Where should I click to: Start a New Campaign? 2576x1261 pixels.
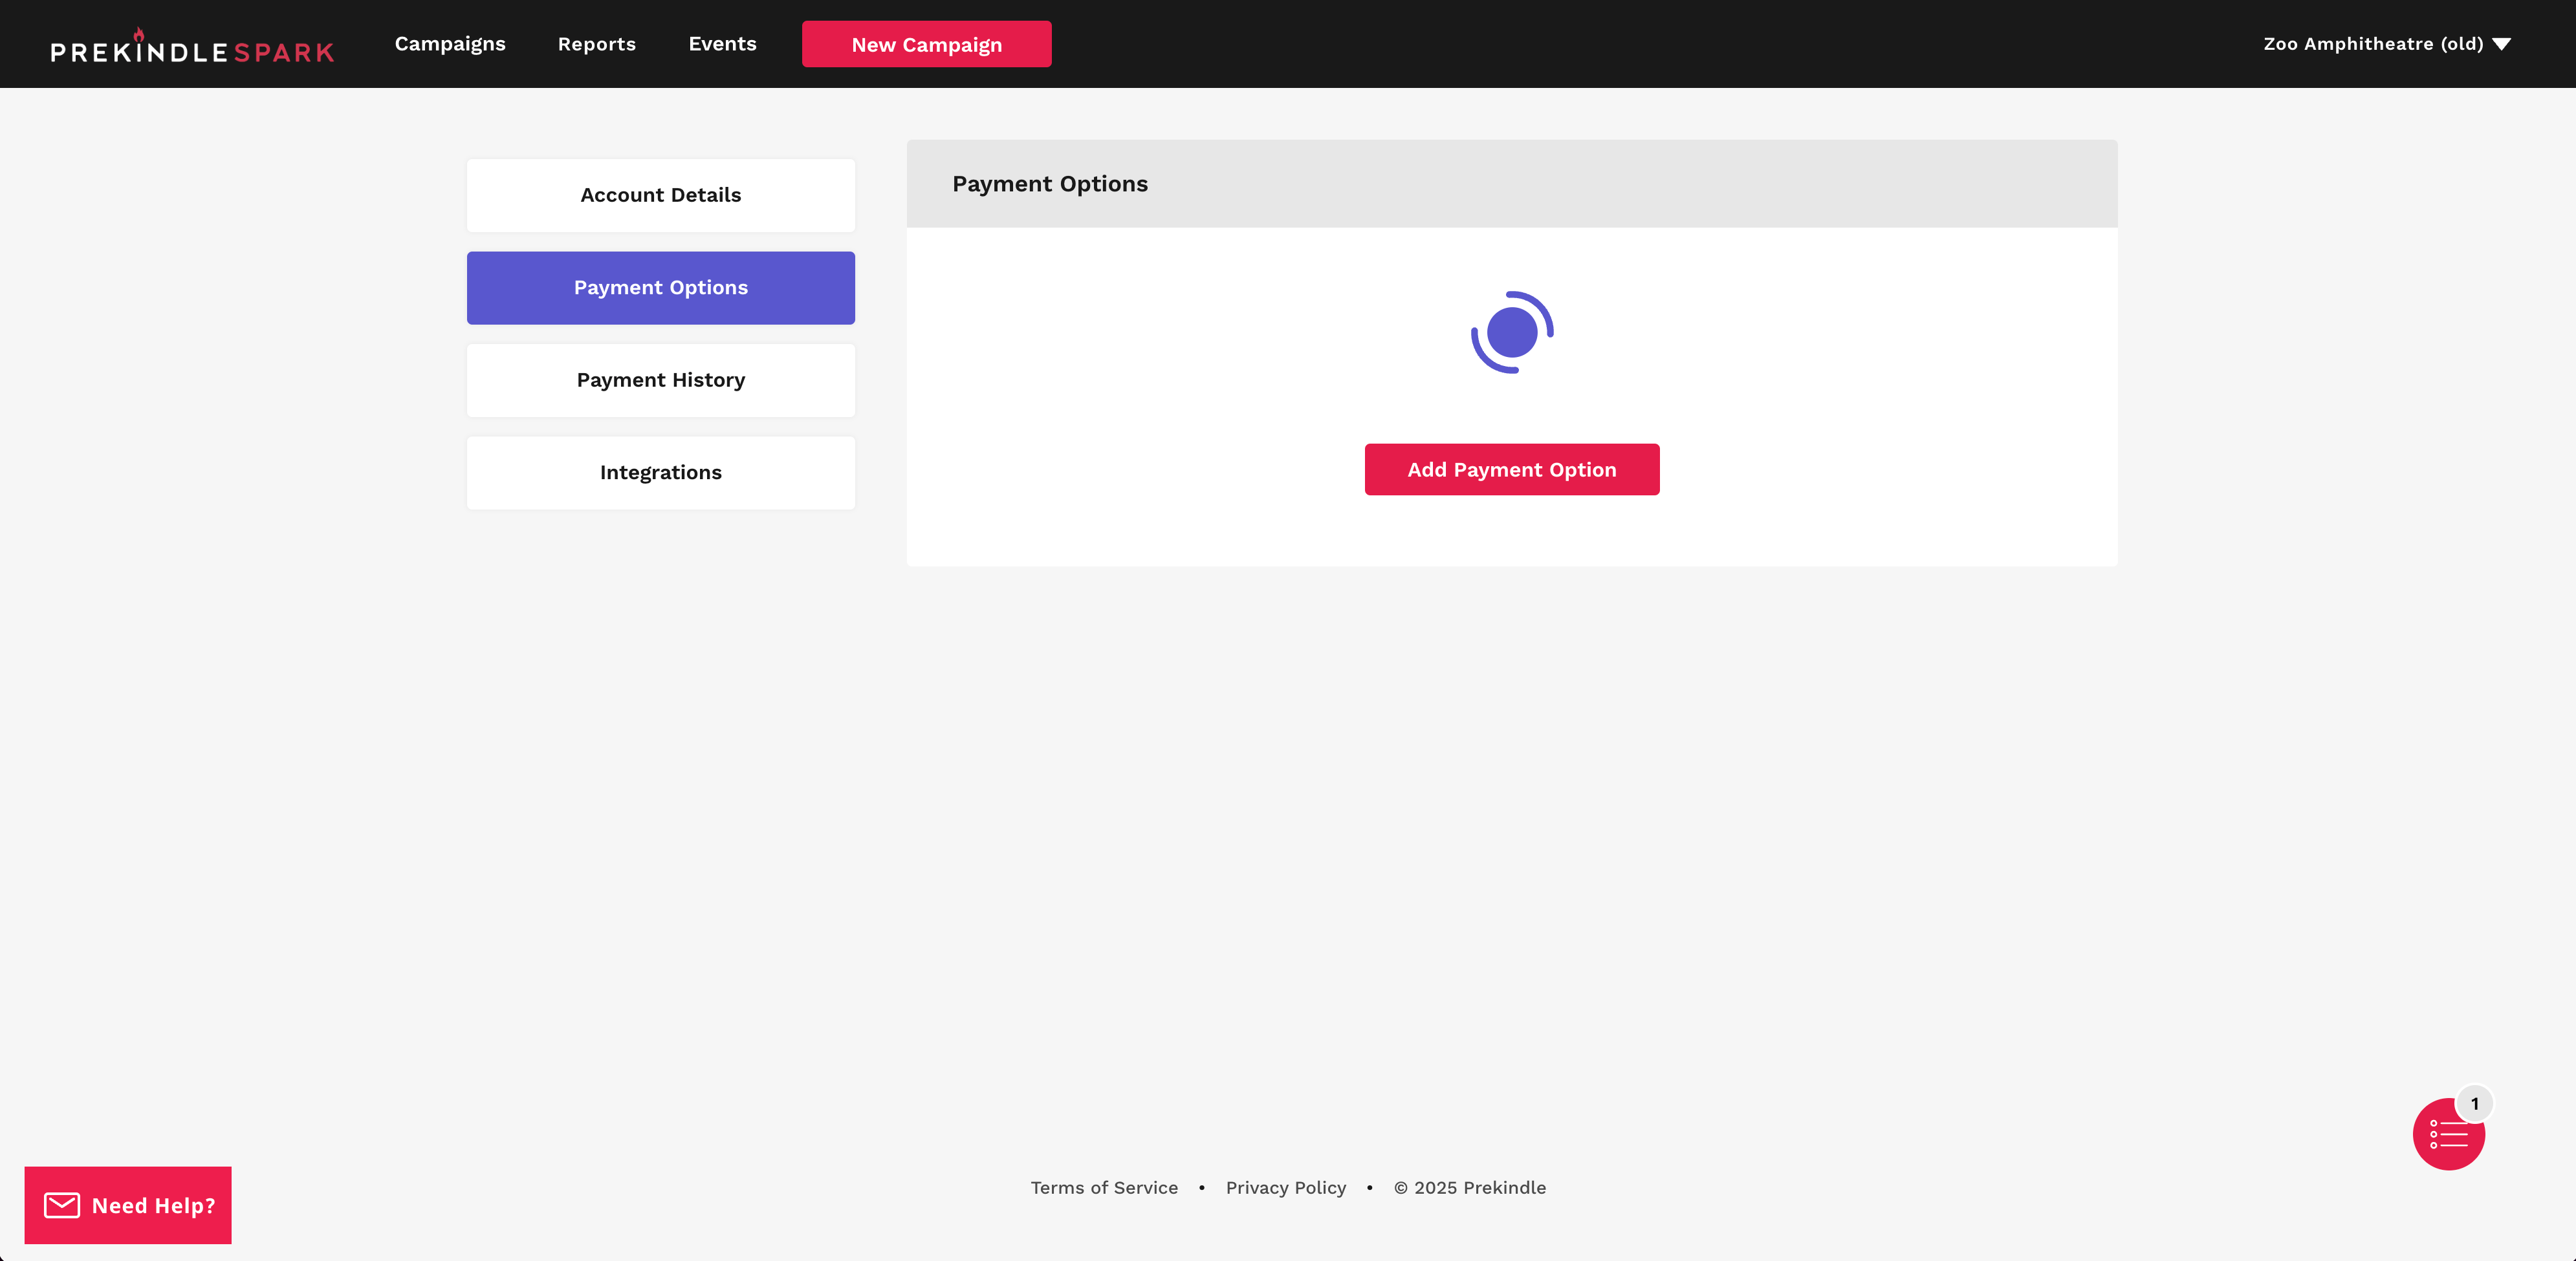[926, 44]
